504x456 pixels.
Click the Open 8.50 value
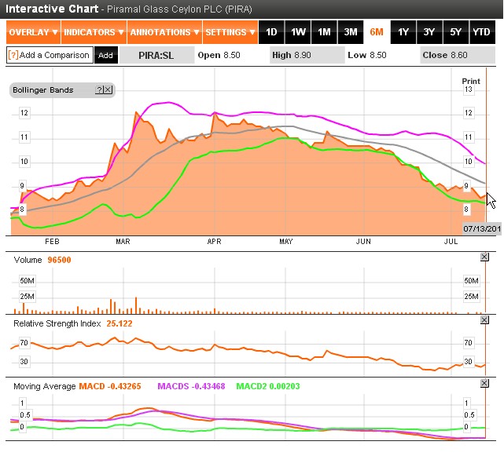tap(219, 55)
